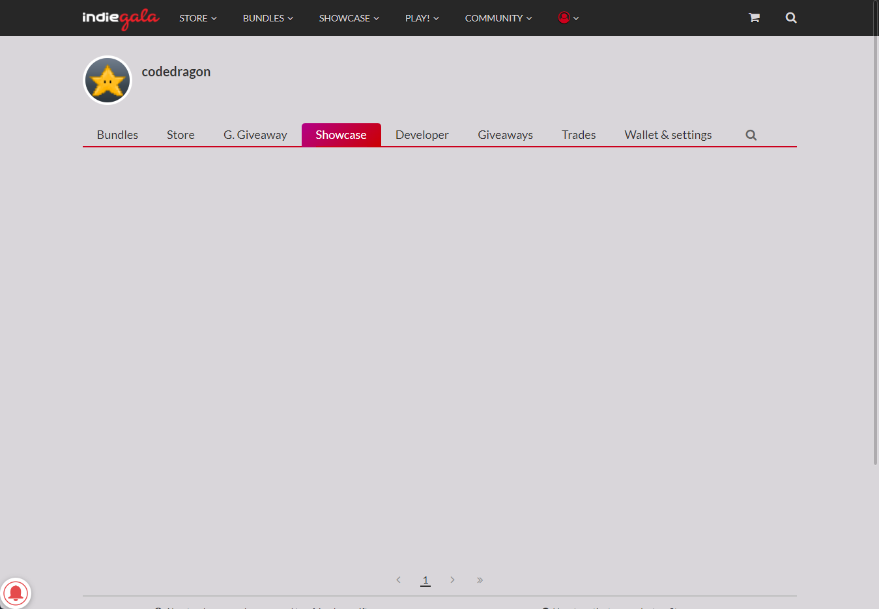Open the Trades tab
This screenshot has height=609, width=879.
[x=579, y=135]
